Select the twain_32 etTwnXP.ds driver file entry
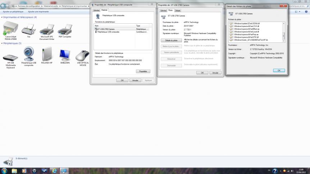 pos(249,40)
